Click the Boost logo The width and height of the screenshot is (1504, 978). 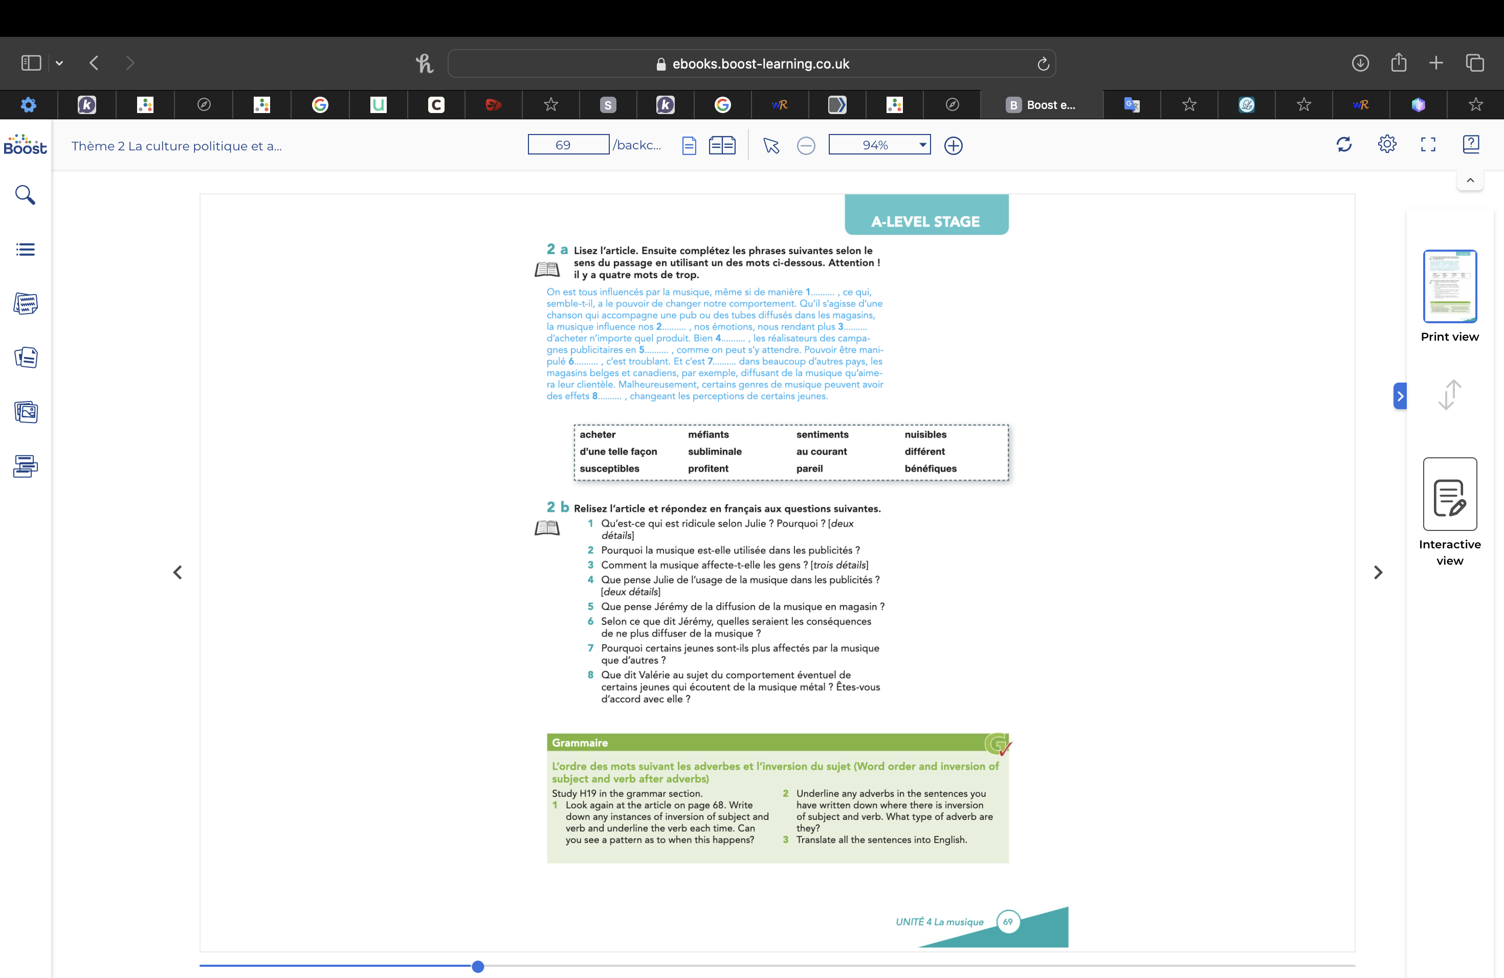pyautogui.click(x=25, y=145)
